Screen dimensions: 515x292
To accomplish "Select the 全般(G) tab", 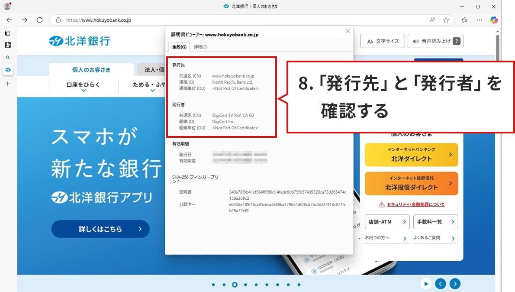I will click(x=179, y=47).
